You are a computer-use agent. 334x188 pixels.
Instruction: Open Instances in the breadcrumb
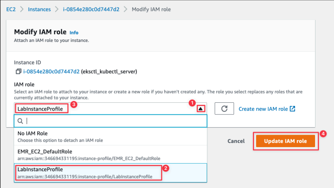[39, 9]
